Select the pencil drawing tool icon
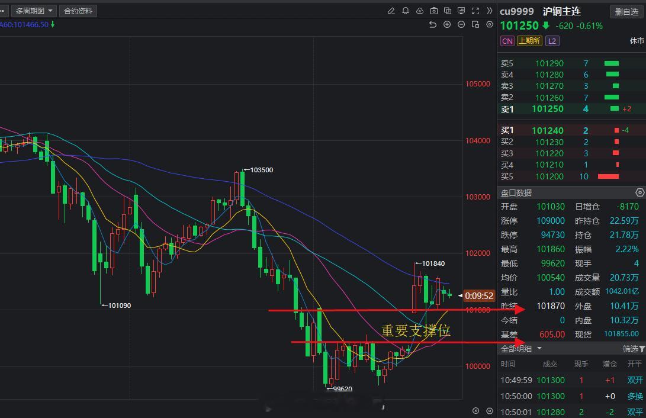 point(391,11)
